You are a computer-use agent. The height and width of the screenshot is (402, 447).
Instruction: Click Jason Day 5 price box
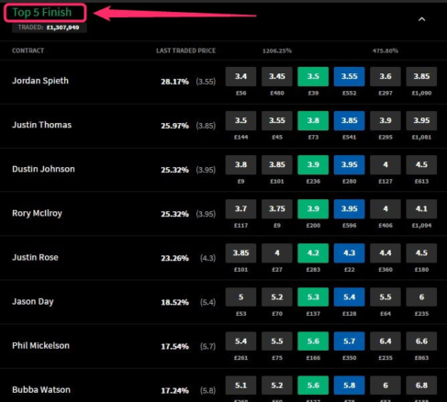240,297
